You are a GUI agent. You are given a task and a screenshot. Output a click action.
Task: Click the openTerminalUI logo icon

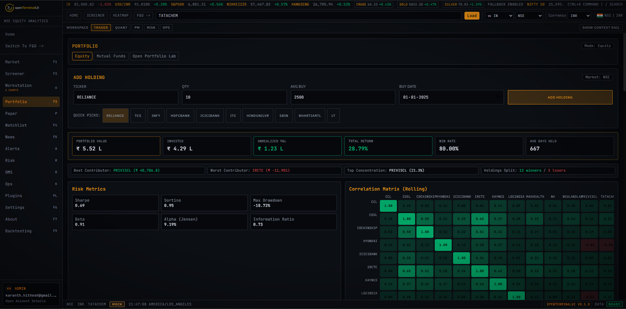pos(10,8)
